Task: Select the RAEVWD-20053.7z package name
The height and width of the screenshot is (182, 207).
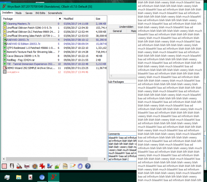Action: (x=18, y=40)
